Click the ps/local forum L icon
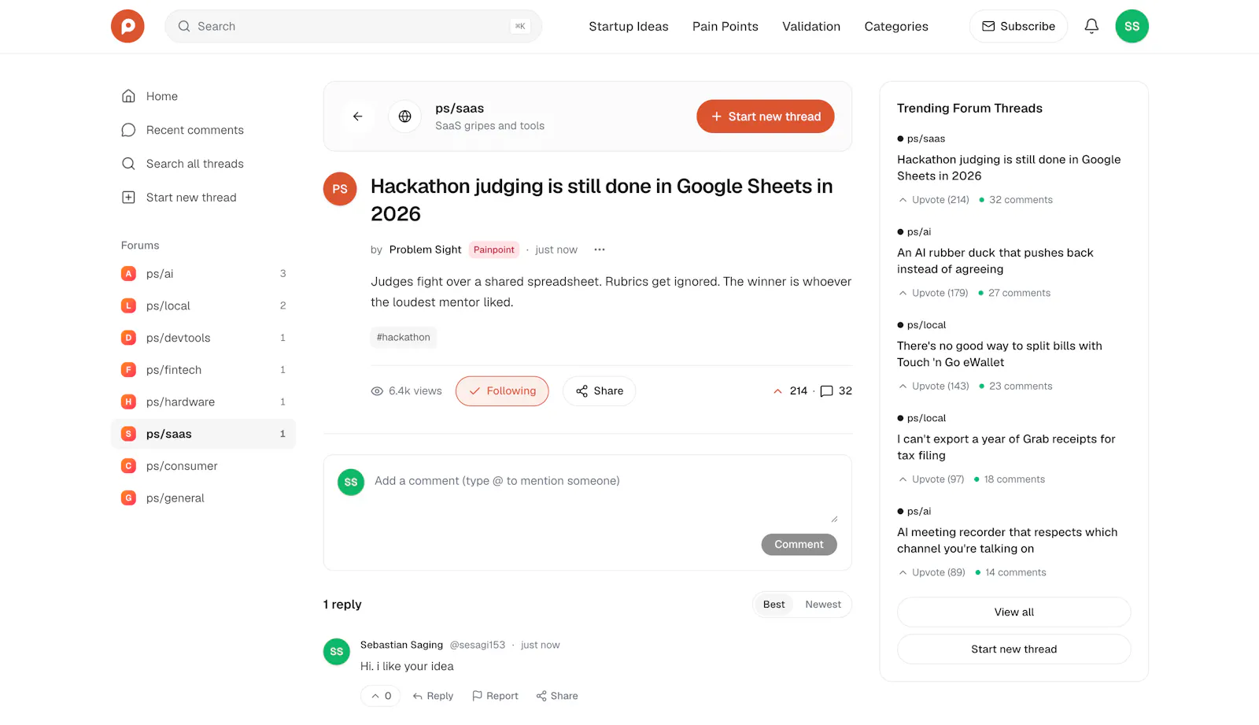This screenshot has width=1259, height=725. [x=129, y=305]
